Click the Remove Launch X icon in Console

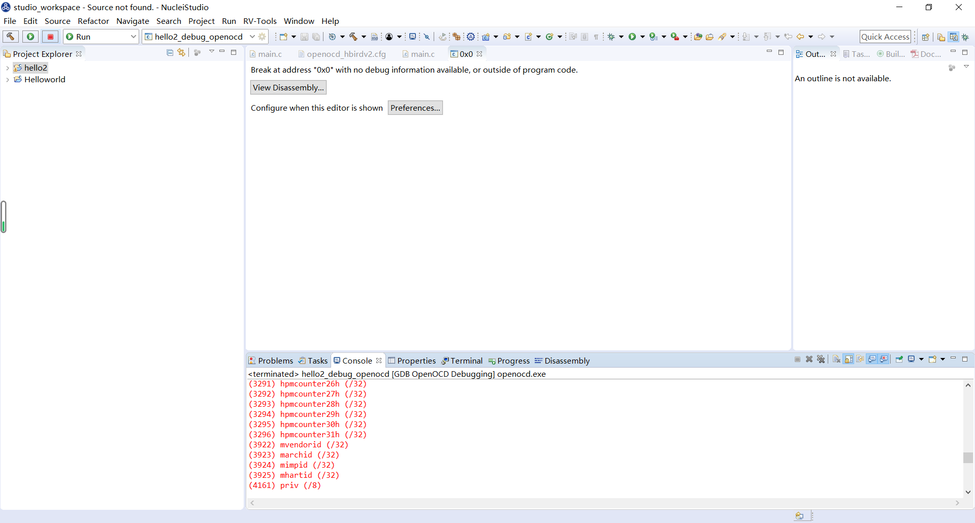click(809, 359)
